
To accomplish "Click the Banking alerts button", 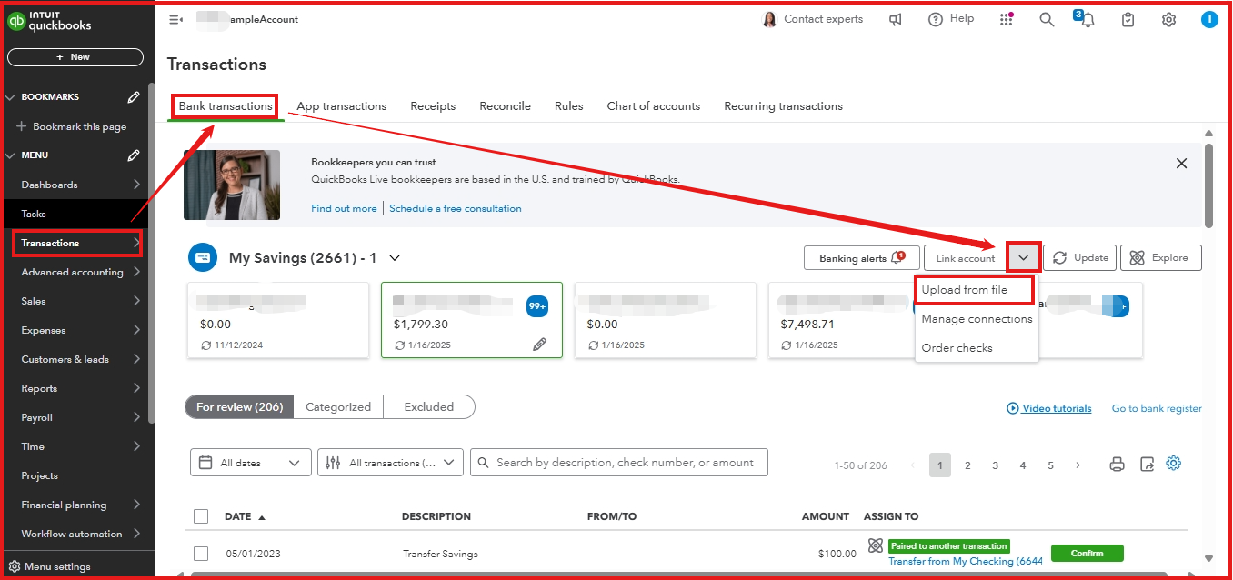I will 862,258.
